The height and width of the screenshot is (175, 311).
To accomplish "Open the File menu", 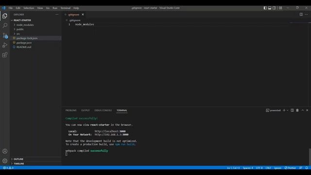I will click(x=11, y=8).
